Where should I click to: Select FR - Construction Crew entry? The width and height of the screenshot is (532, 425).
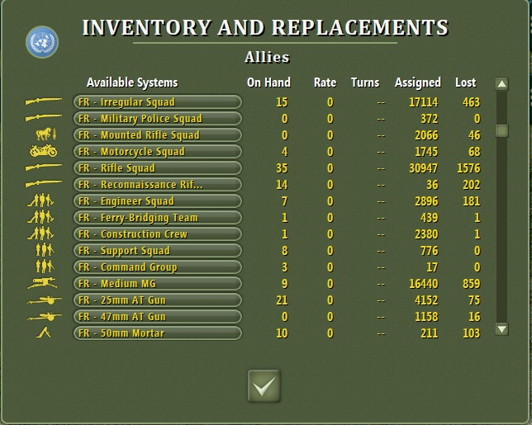click(x=158, y=234)
